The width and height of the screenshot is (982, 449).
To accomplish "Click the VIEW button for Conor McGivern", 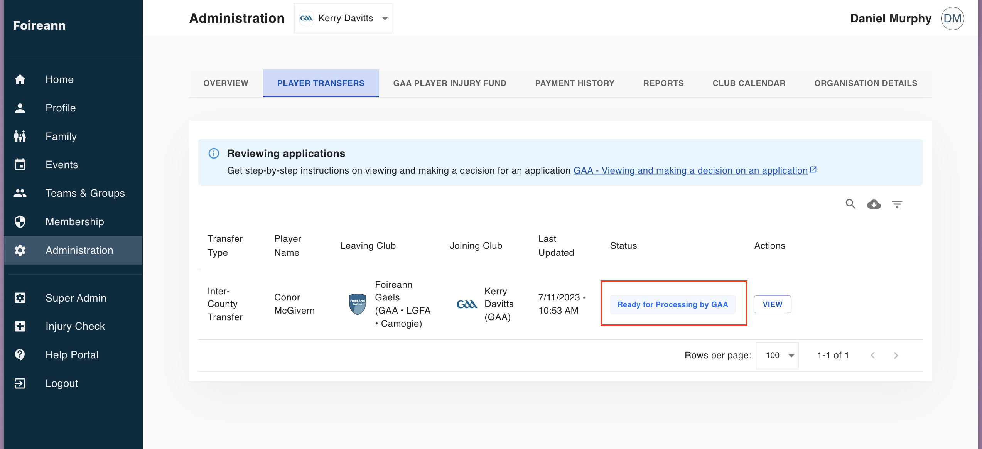I will coord(772,304).
